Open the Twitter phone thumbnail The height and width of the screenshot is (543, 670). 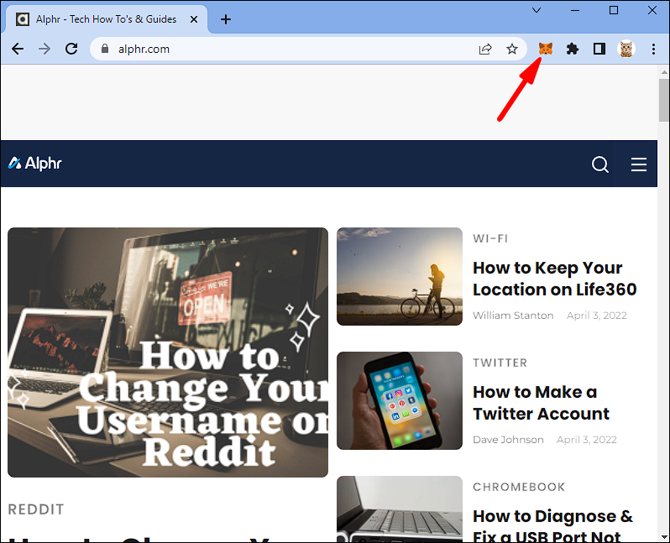coord(400,400)
